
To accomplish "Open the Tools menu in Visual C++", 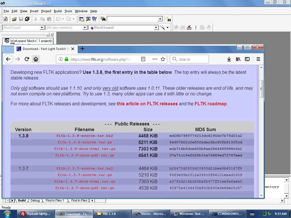I will pyautogui.click(x=68, y=11).
